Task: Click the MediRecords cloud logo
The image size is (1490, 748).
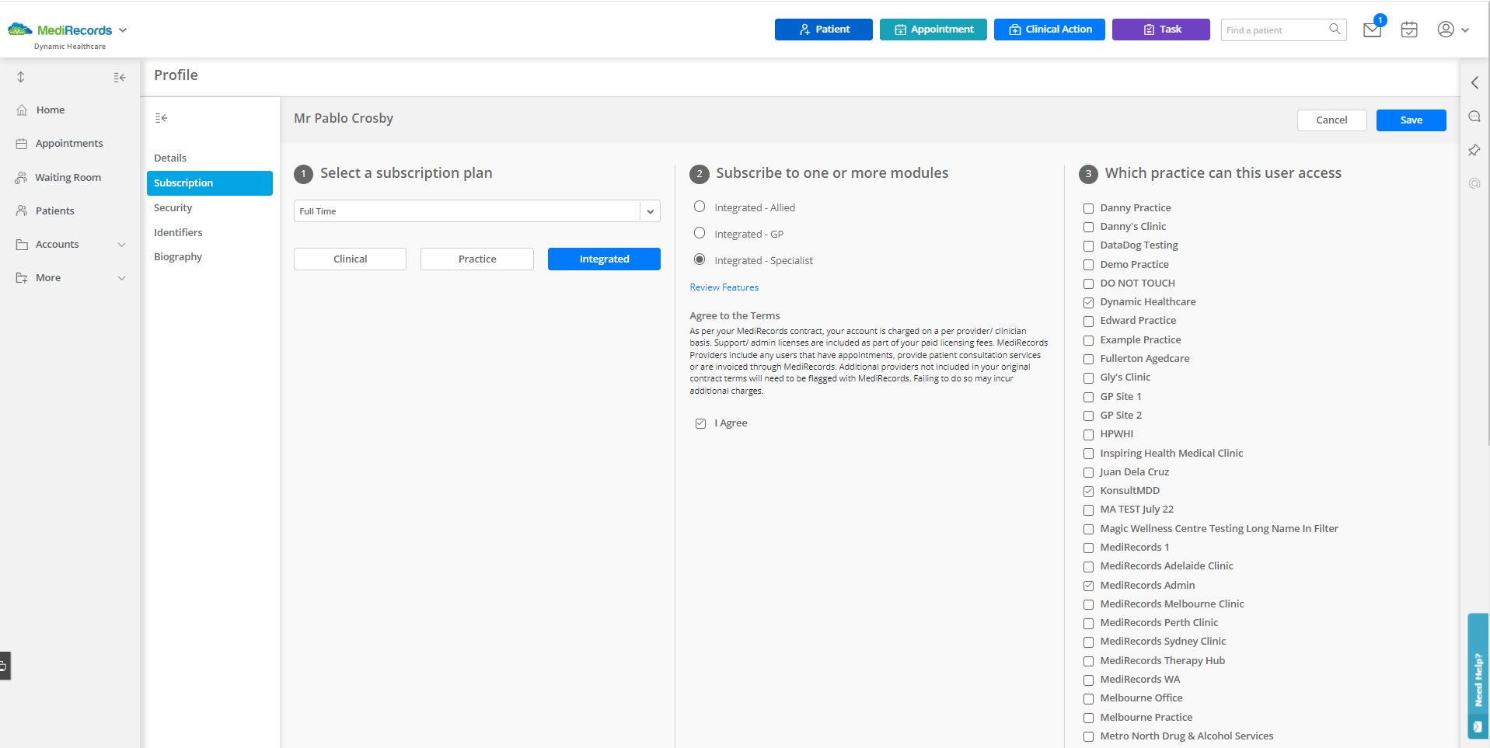Action: [20, 30]
